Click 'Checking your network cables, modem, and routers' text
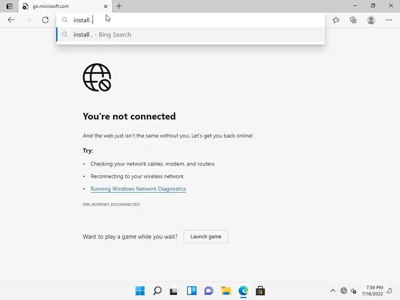 pyautogui.click(x=153, y=164)
